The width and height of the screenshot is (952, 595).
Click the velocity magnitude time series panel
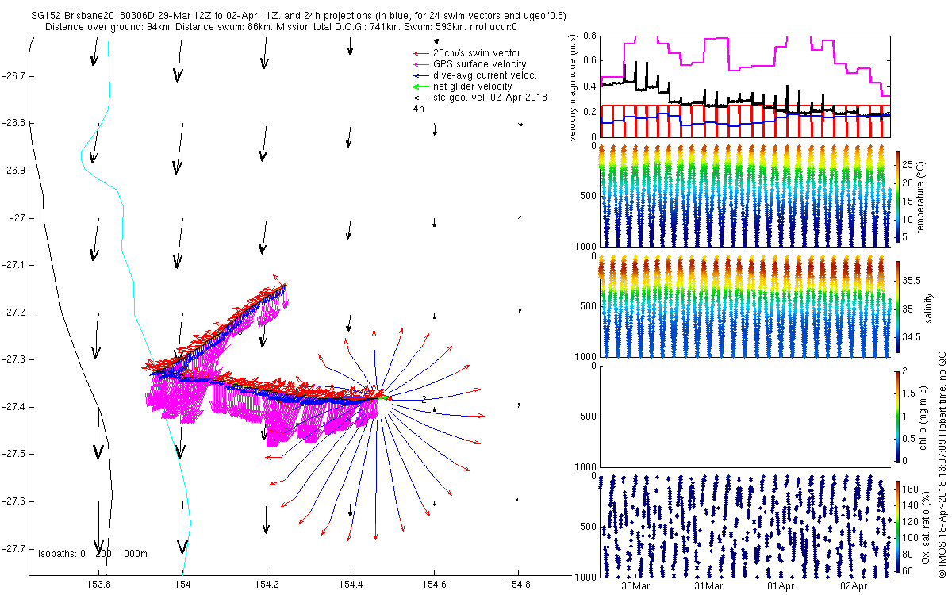(x=745, y=86)
